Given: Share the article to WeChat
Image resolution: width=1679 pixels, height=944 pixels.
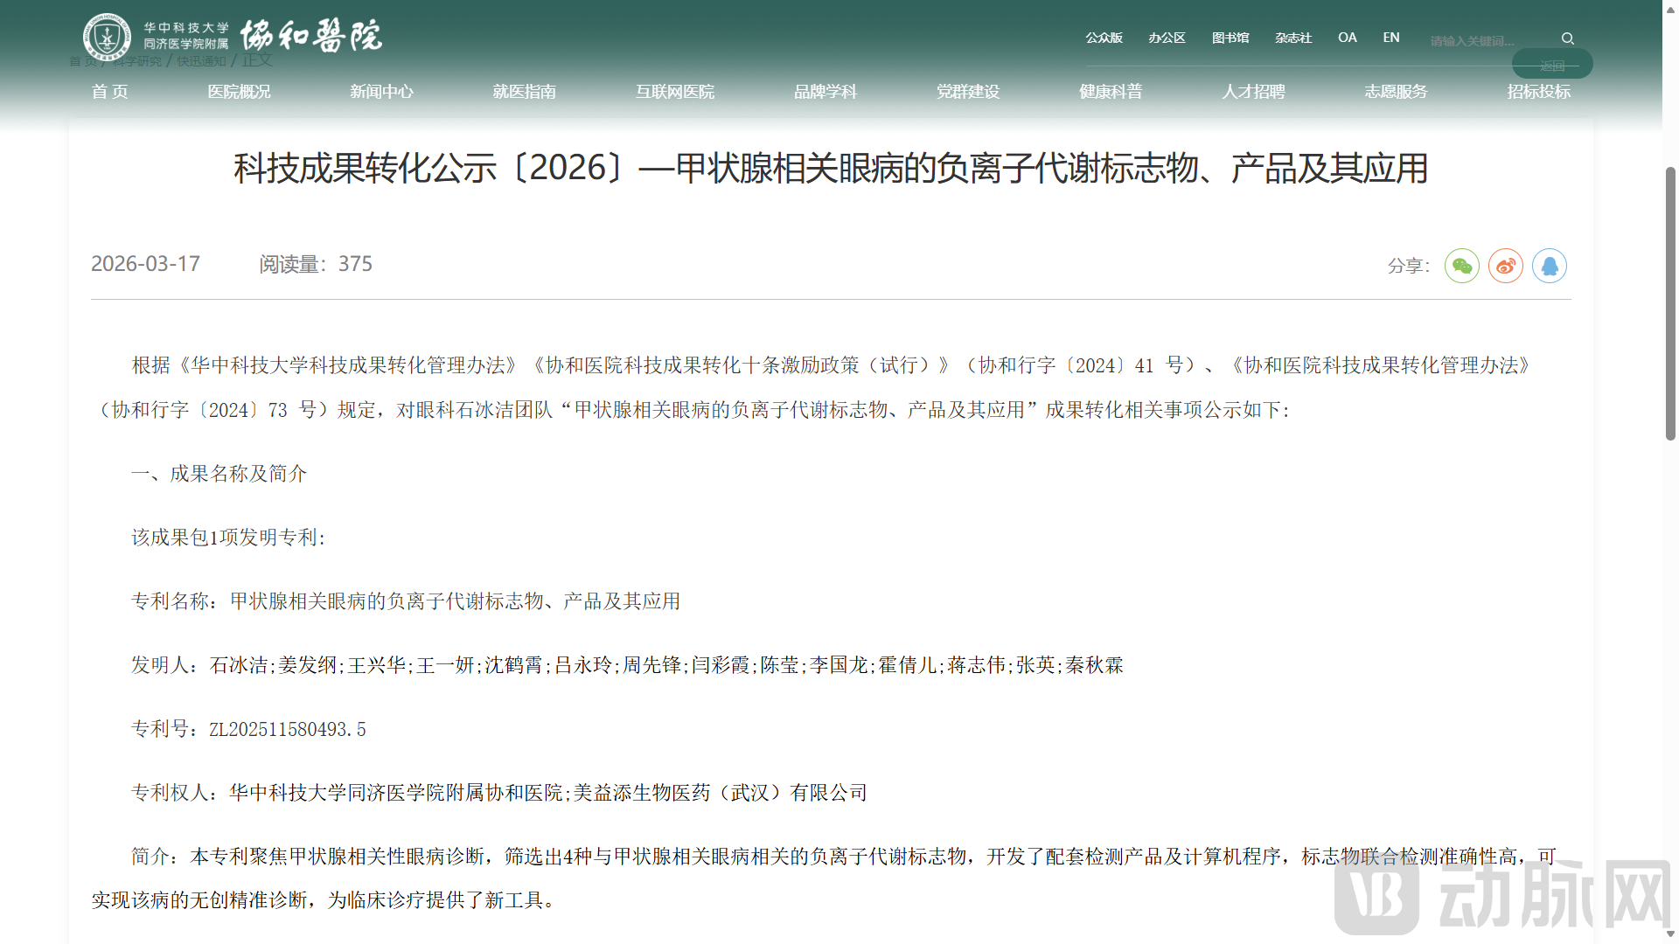Looking at the screenshot, I should pos(1461,266).
